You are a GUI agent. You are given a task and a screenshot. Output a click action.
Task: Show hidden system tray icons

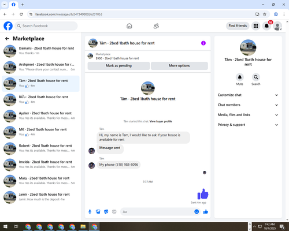click(x=254, y=226)
